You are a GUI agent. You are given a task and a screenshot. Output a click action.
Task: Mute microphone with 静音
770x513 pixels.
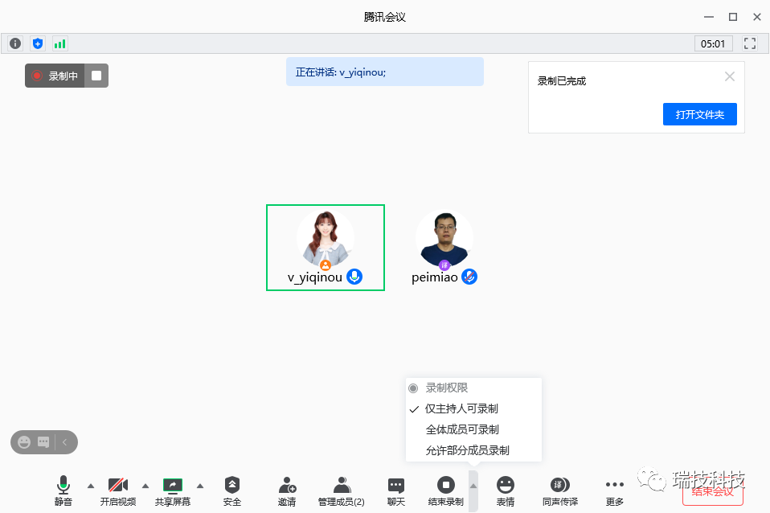[63, 490]
